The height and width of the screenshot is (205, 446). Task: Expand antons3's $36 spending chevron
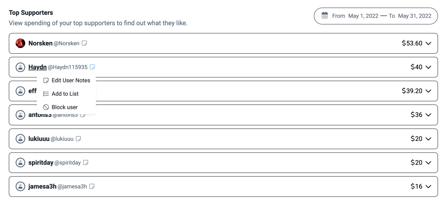[x=428, y=115]
